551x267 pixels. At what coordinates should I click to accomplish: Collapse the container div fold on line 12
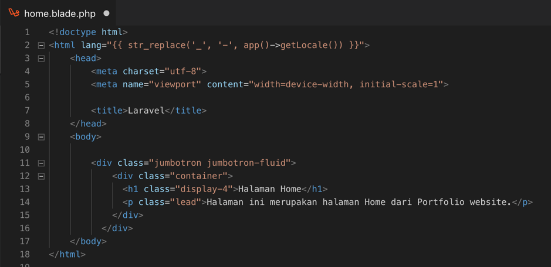point(41,176)
